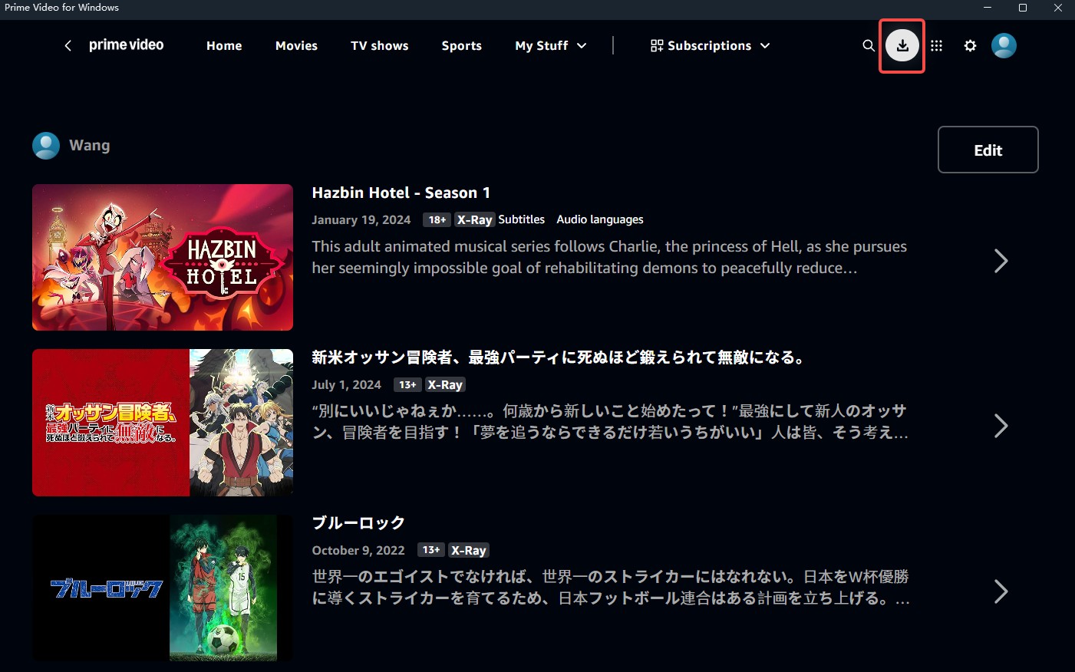Expand Hazbin Hotel Season 1 with its chevron
Screen dimensions: 1075x672
point(1001,261)
